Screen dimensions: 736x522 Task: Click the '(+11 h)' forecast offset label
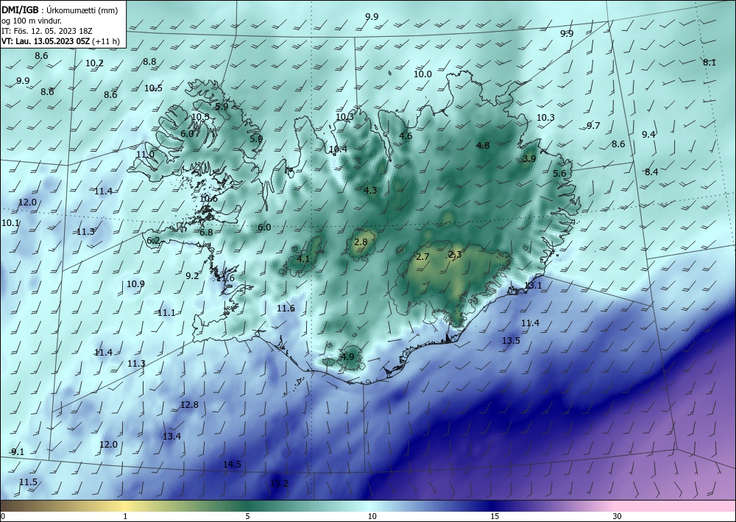coord(106,41)
